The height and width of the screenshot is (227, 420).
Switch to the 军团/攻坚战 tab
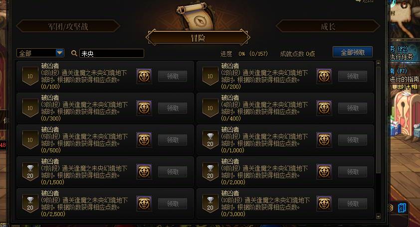(x=68, y=26)
